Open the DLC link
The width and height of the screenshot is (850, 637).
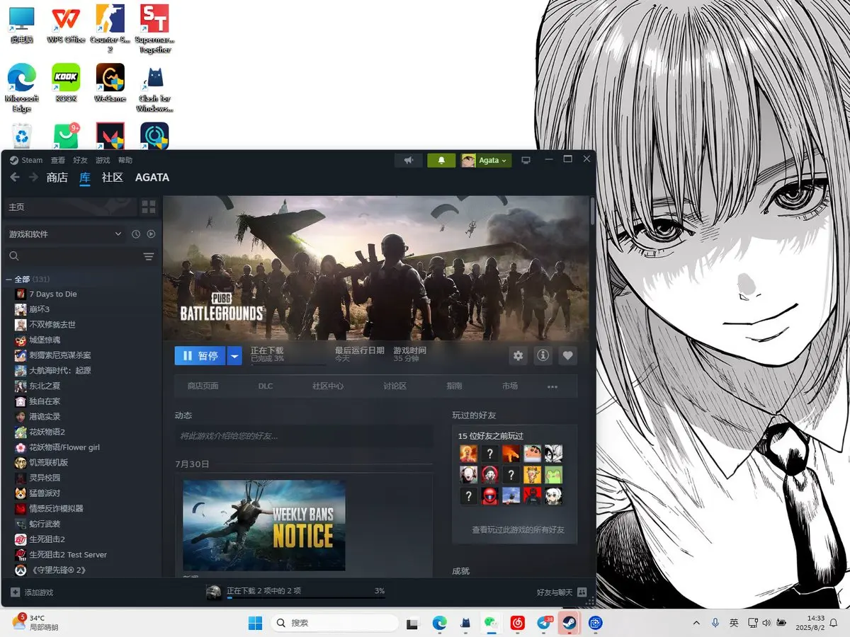point(266,386)
